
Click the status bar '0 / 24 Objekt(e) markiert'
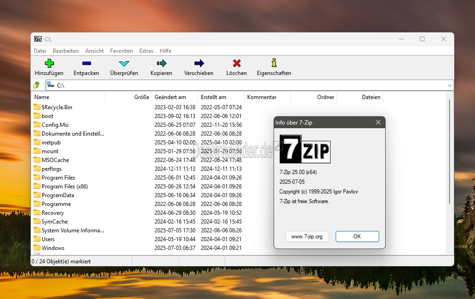[x=61, y=262]
